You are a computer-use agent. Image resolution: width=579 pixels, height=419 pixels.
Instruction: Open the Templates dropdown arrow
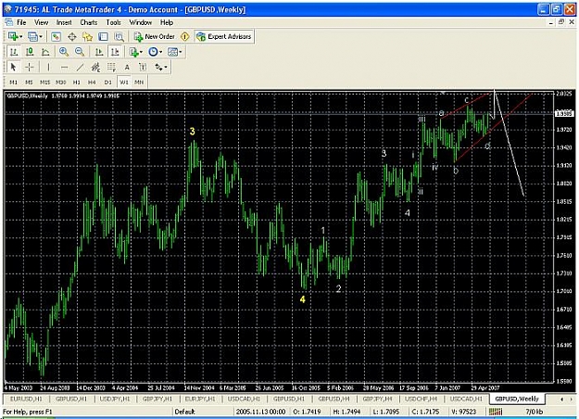[x=181, y=52]
